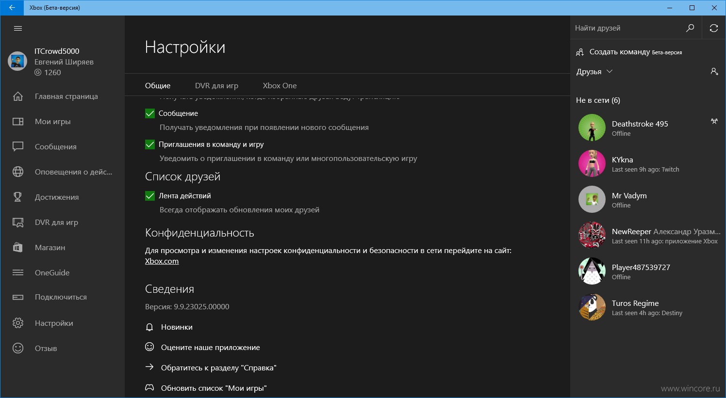Open OneGuide in the sidebar
This screenshot has width=726, height=398.
point(62,273)
